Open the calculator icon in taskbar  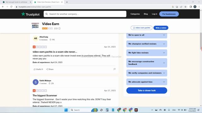(x=107, y=110)
